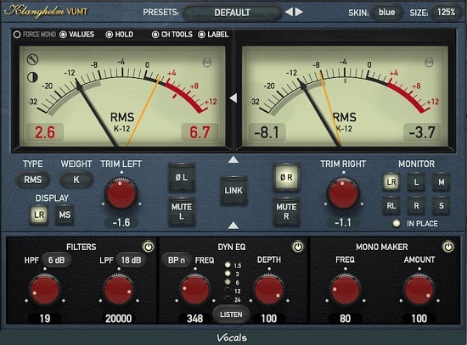The width and height of the screenshot is (467, 345).
Task: Select the S monitor mode button
Action: pos(441,205)
